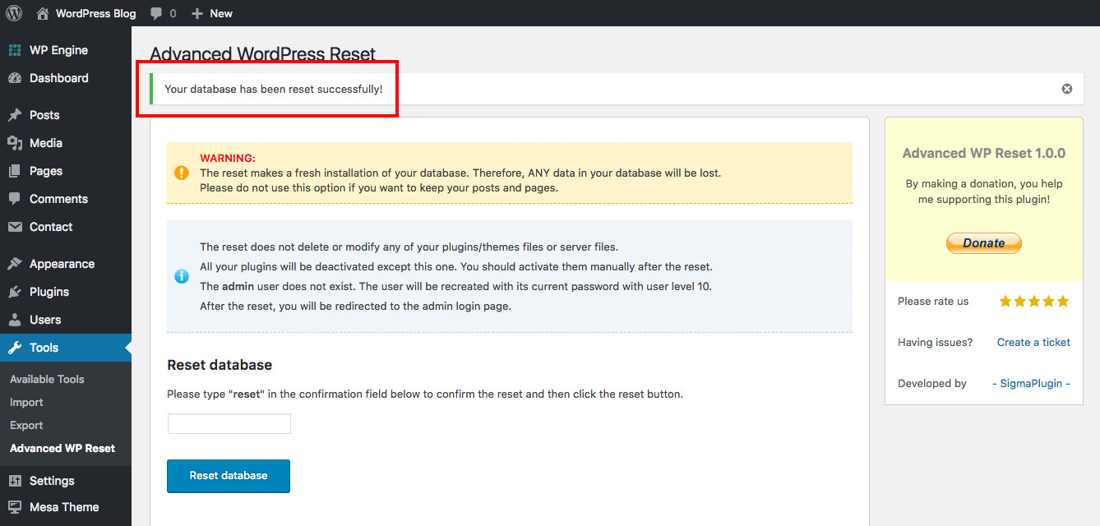Image resolution: width=1100 pixels, height=526 pixels.
Task: Click the Appearance paintbrush icon
Action: [15, 264]
